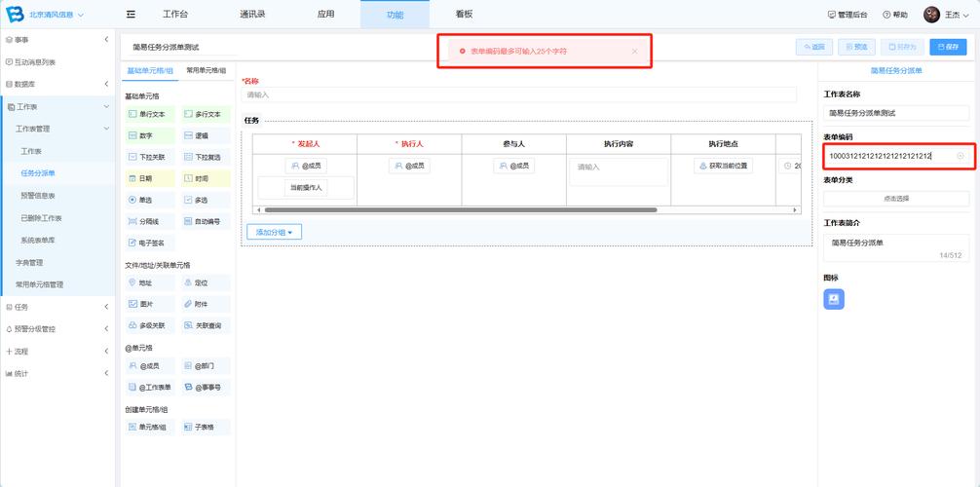The image size is (980, 487).
Task: Click the 获取当前位置 button
Action: (723, 166)
